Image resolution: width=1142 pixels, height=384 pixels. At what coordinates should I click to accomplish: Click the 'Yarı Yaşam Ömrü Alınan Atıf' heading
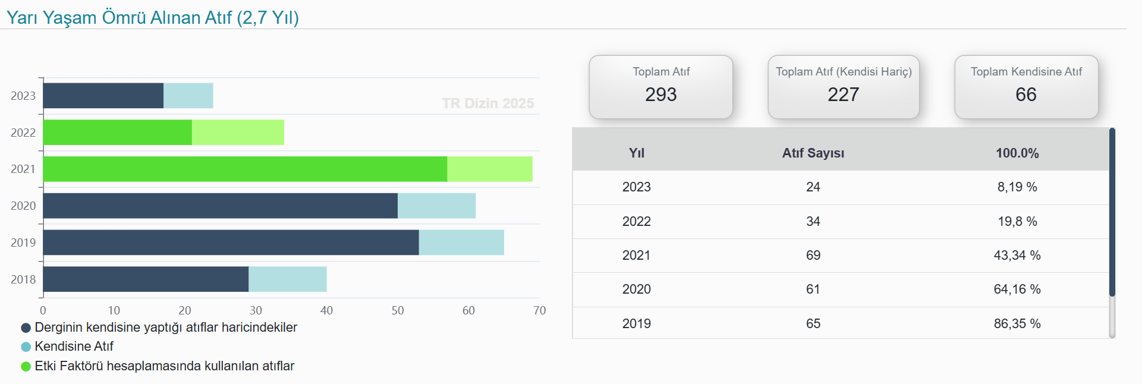[x=153, y=17]
